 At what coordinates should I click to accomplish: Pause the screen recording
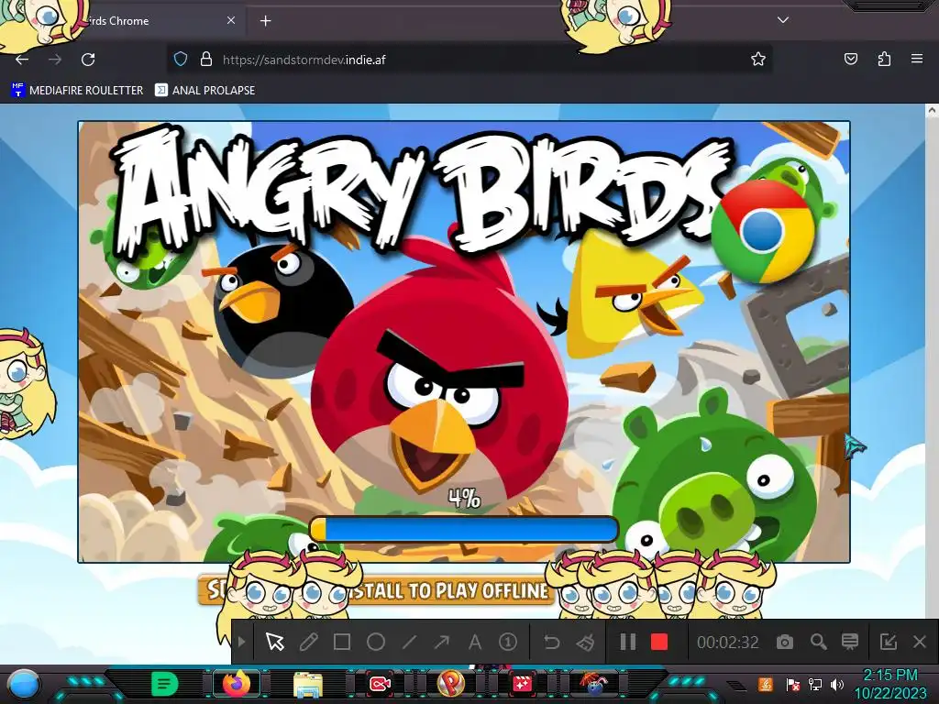[x=627, y=643]
